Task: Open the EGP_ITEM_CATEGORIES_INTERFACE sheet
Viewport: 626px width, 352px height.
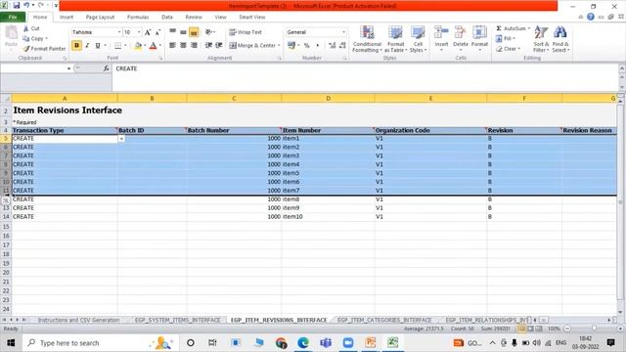Action: (384, 320)
